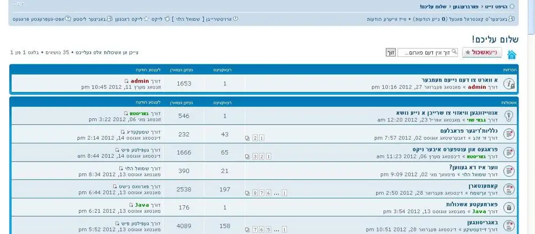View latest post by admin icon
Screen dimensions: 535x234
(127, 82)
